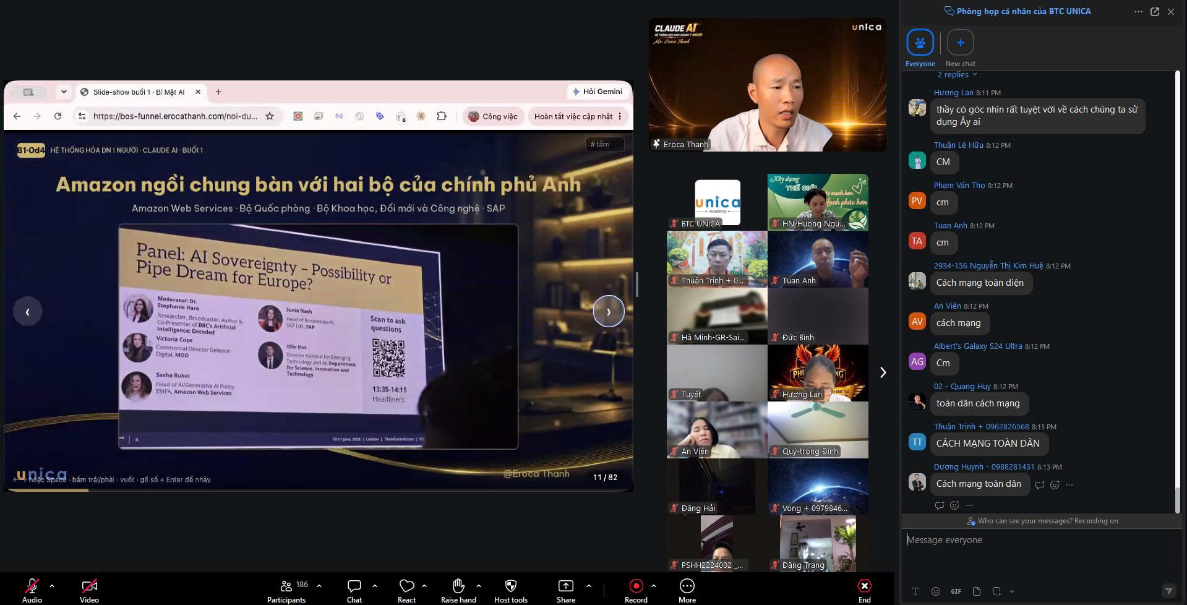Open Extensions puzzle icon in shared browser
The height and width of the screenshot is (605, 1187).
442,116
